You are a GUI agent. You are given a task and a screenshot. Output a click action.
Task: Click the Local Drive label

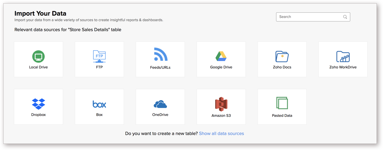[x=38, y=67]
